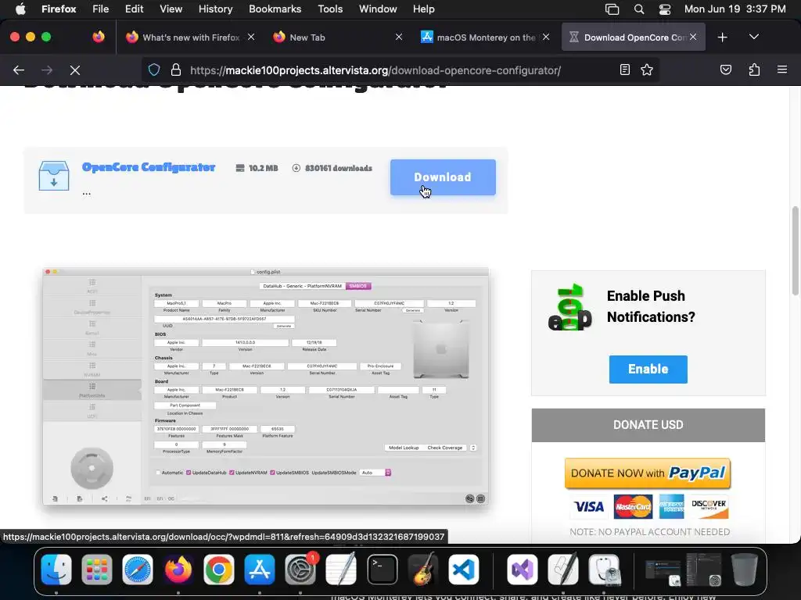Open TextEdit from the Dock

point(341,569)
